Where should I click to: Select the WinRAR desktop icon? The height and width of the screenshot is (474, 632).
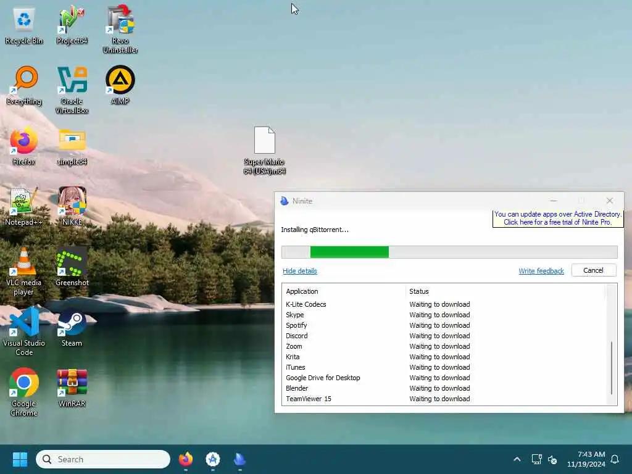tap(72, 388)
